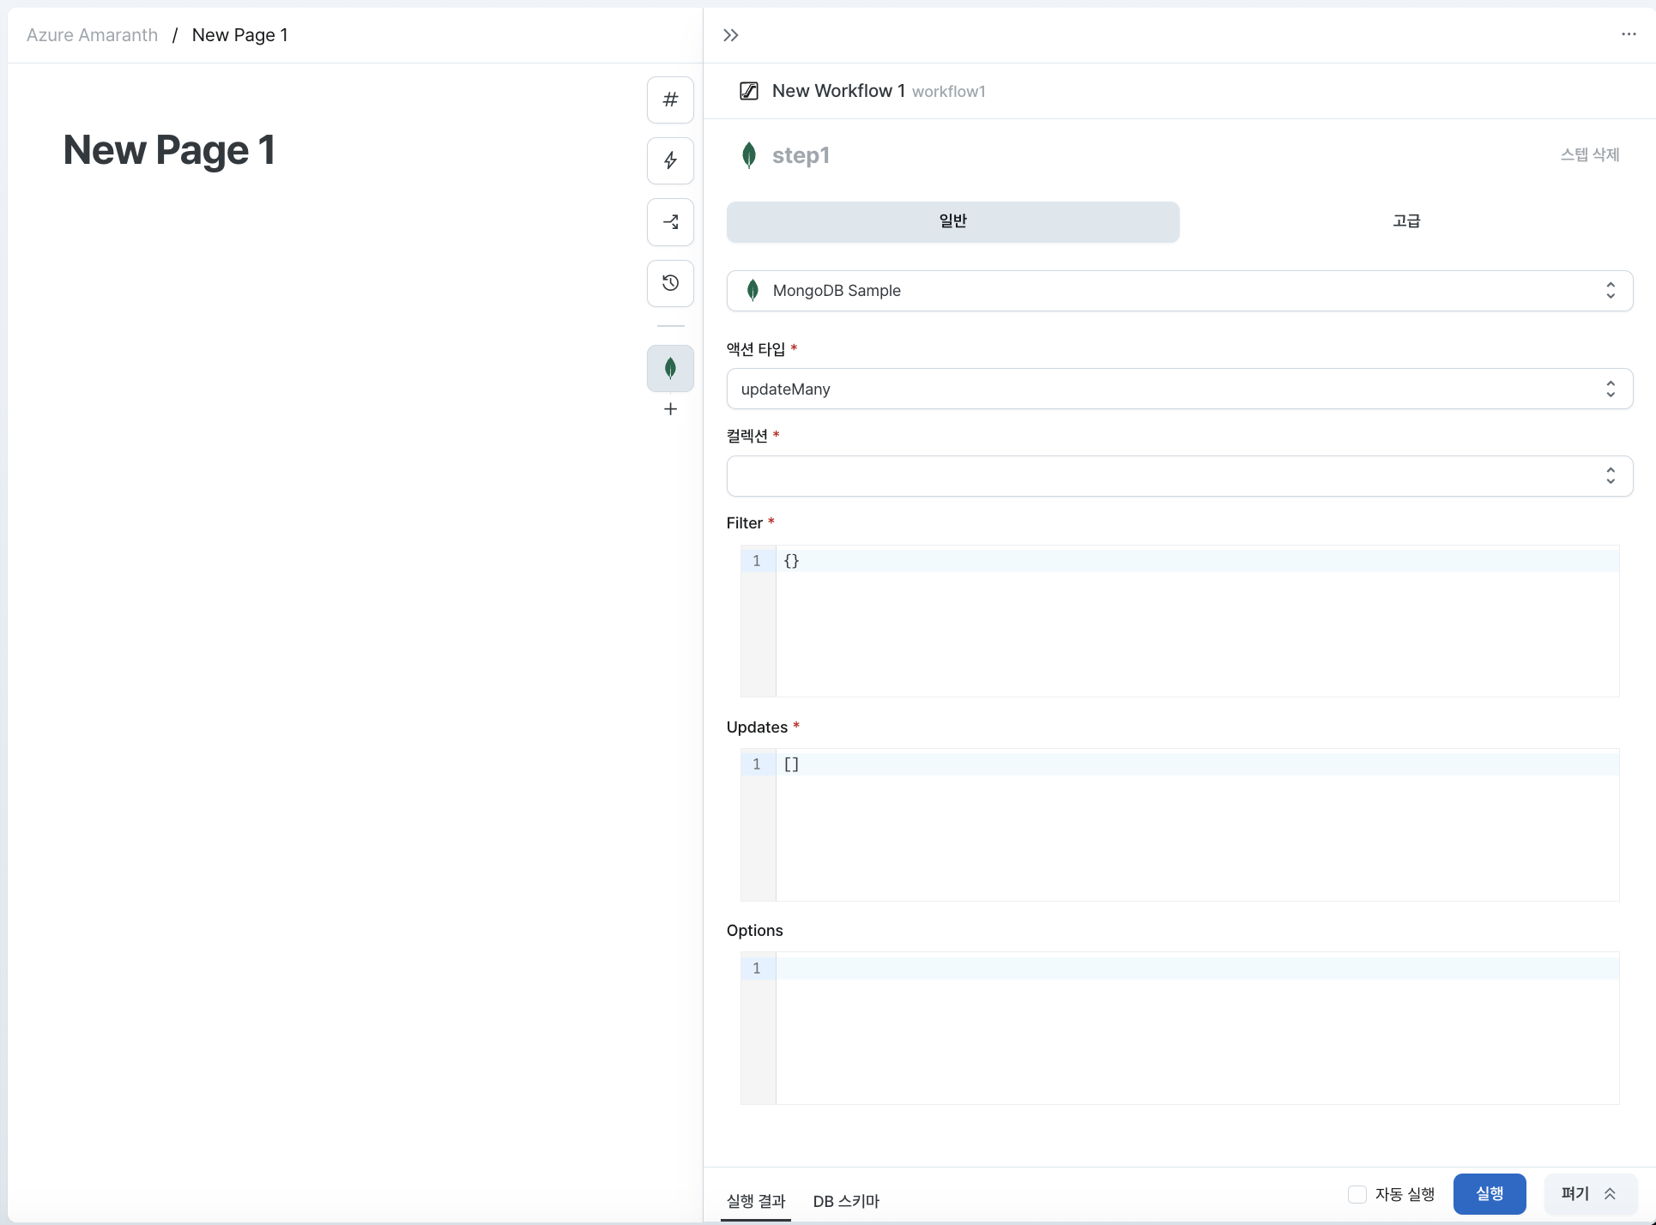The image size is (1656, 1225).
Task: Switch to 고급 tab
Action: tap(1405, 221)
